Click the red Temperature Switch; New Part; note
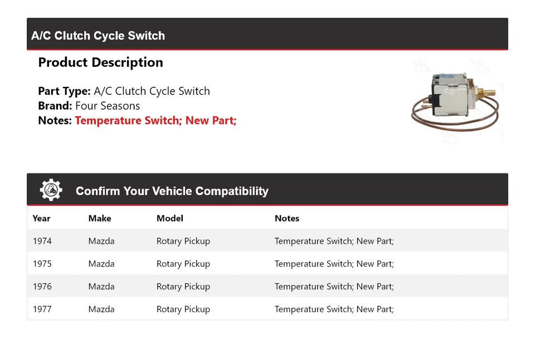Image resolution: width=535 pixels, height=338 pixels. pyautogui.click(x=155, y=120)
